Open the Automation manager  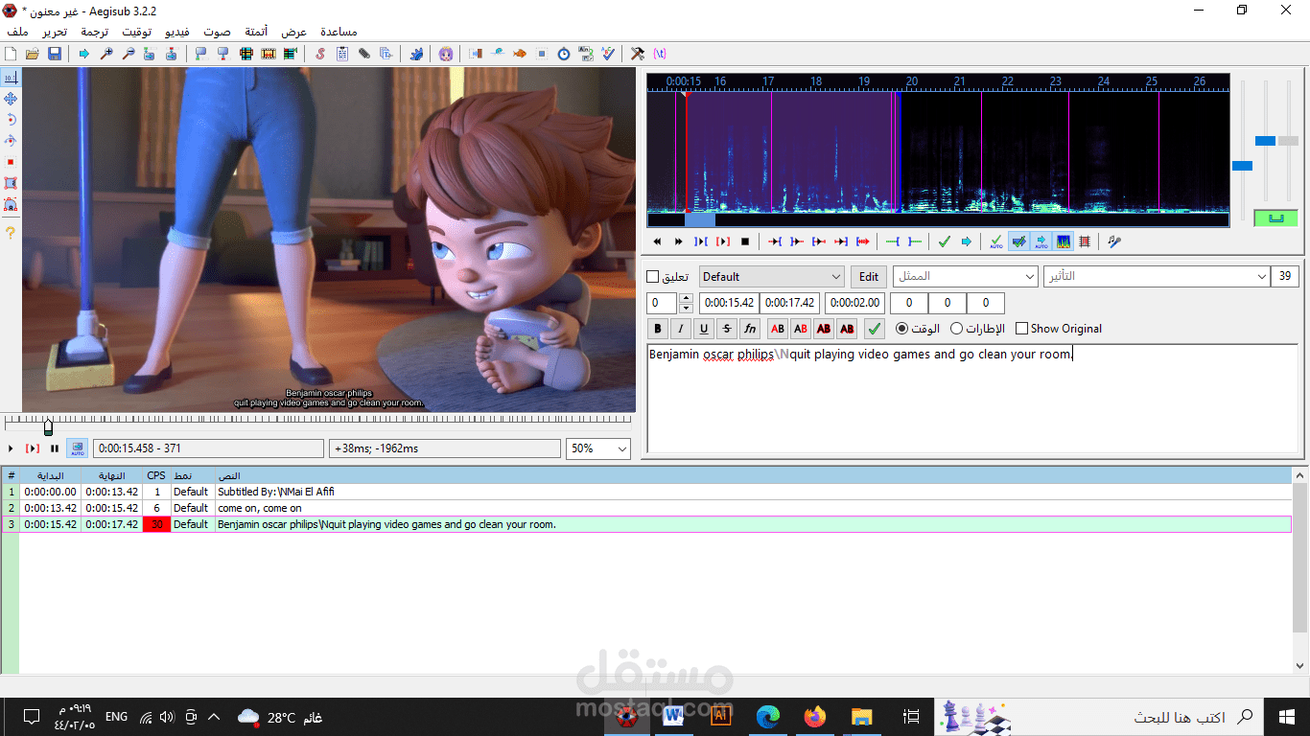[x=415, y=54]
